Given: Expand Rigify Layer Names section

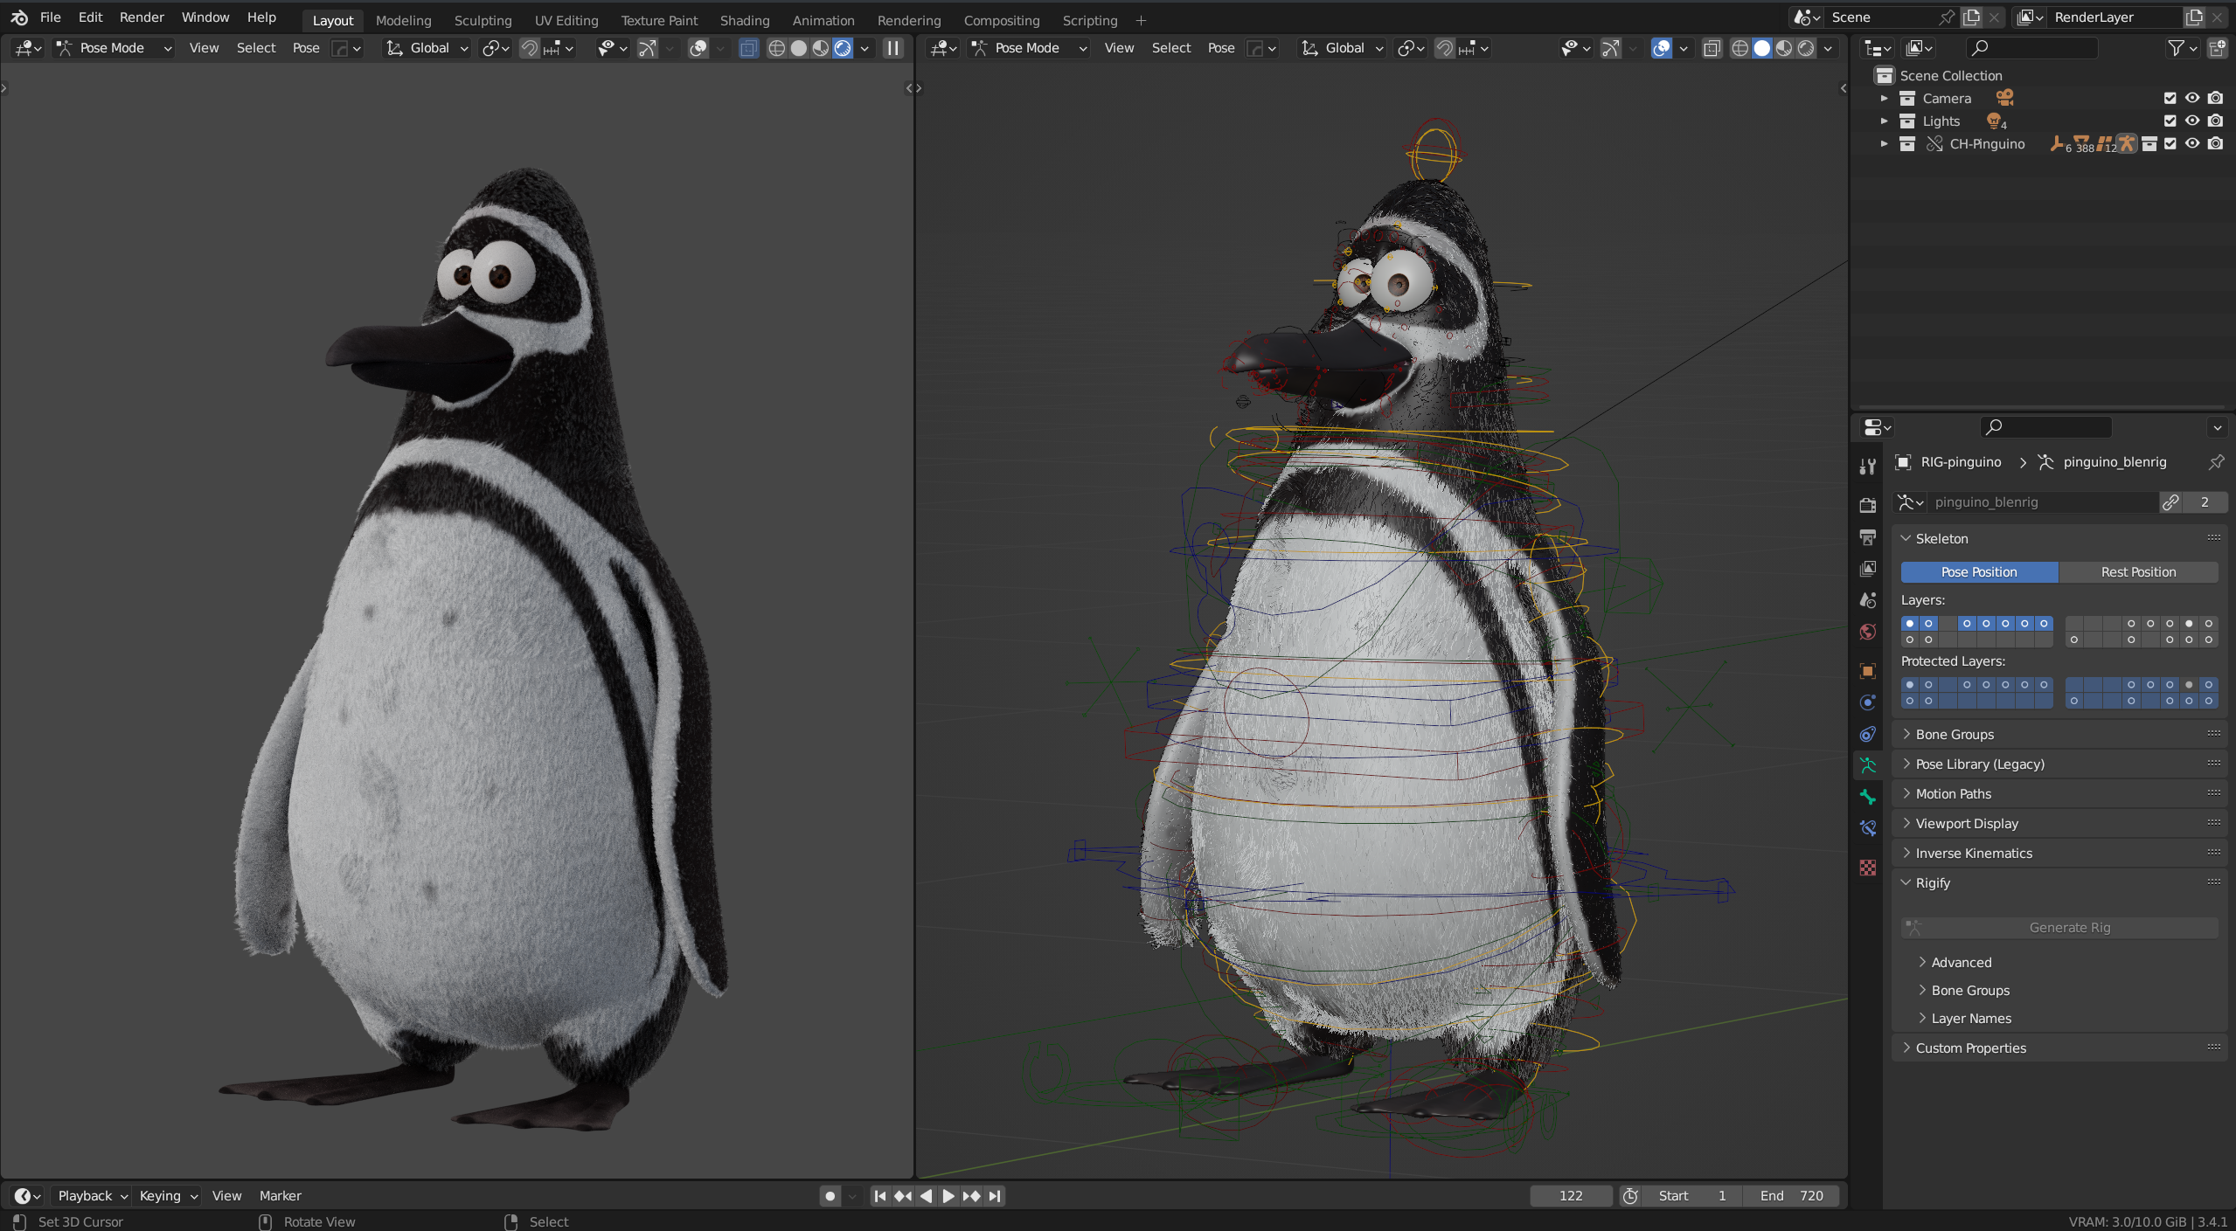Looking at the screenshot, I should (x=1970, y=1019).
